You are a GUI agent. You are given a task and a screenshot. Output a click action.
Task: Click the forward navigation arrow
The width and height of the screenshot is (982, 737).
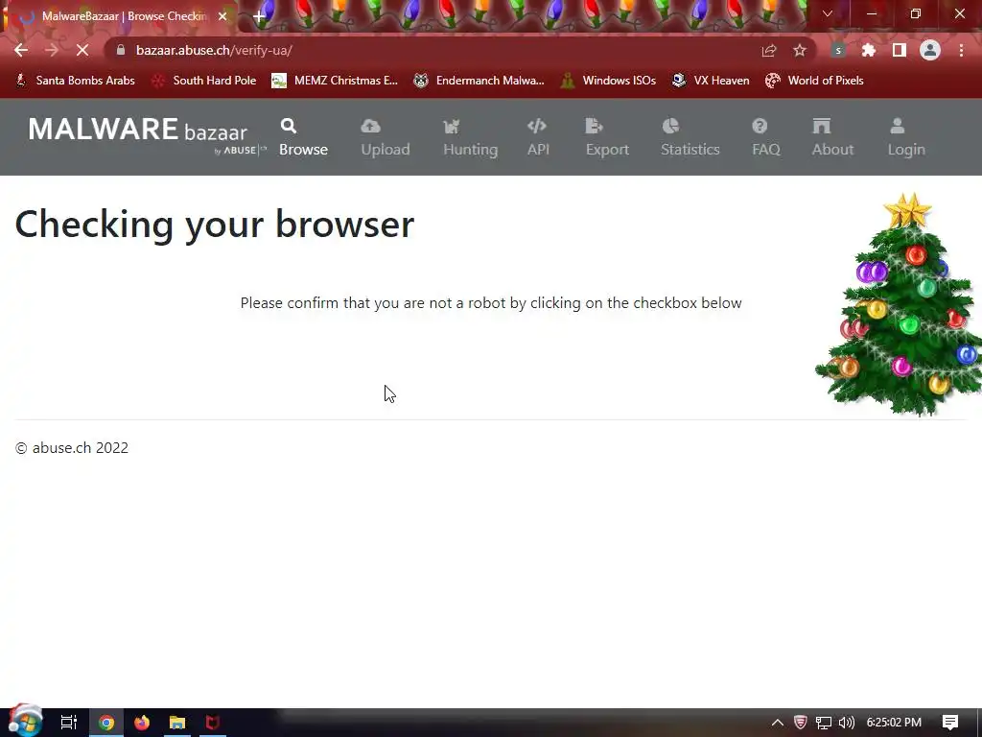[x=52, y=50]
